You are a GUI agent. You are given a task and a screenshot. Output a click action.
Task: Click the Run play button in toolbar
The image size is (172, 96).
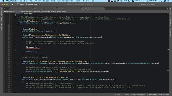coord(13,5)
